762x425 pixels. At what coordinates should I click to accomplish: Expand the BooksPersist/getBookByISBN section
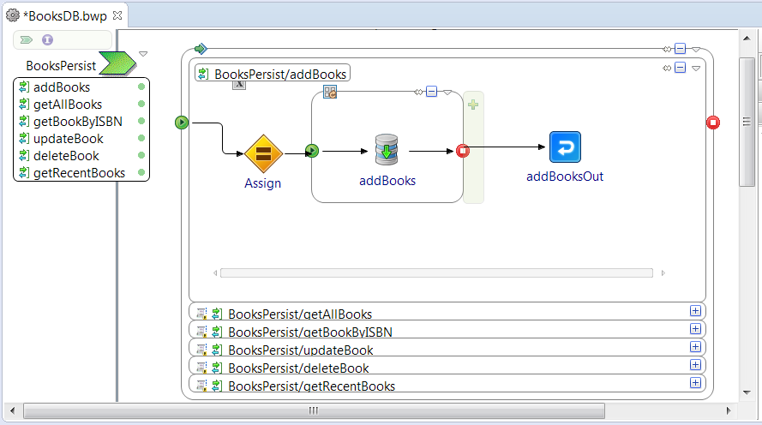tap(695, 329)
